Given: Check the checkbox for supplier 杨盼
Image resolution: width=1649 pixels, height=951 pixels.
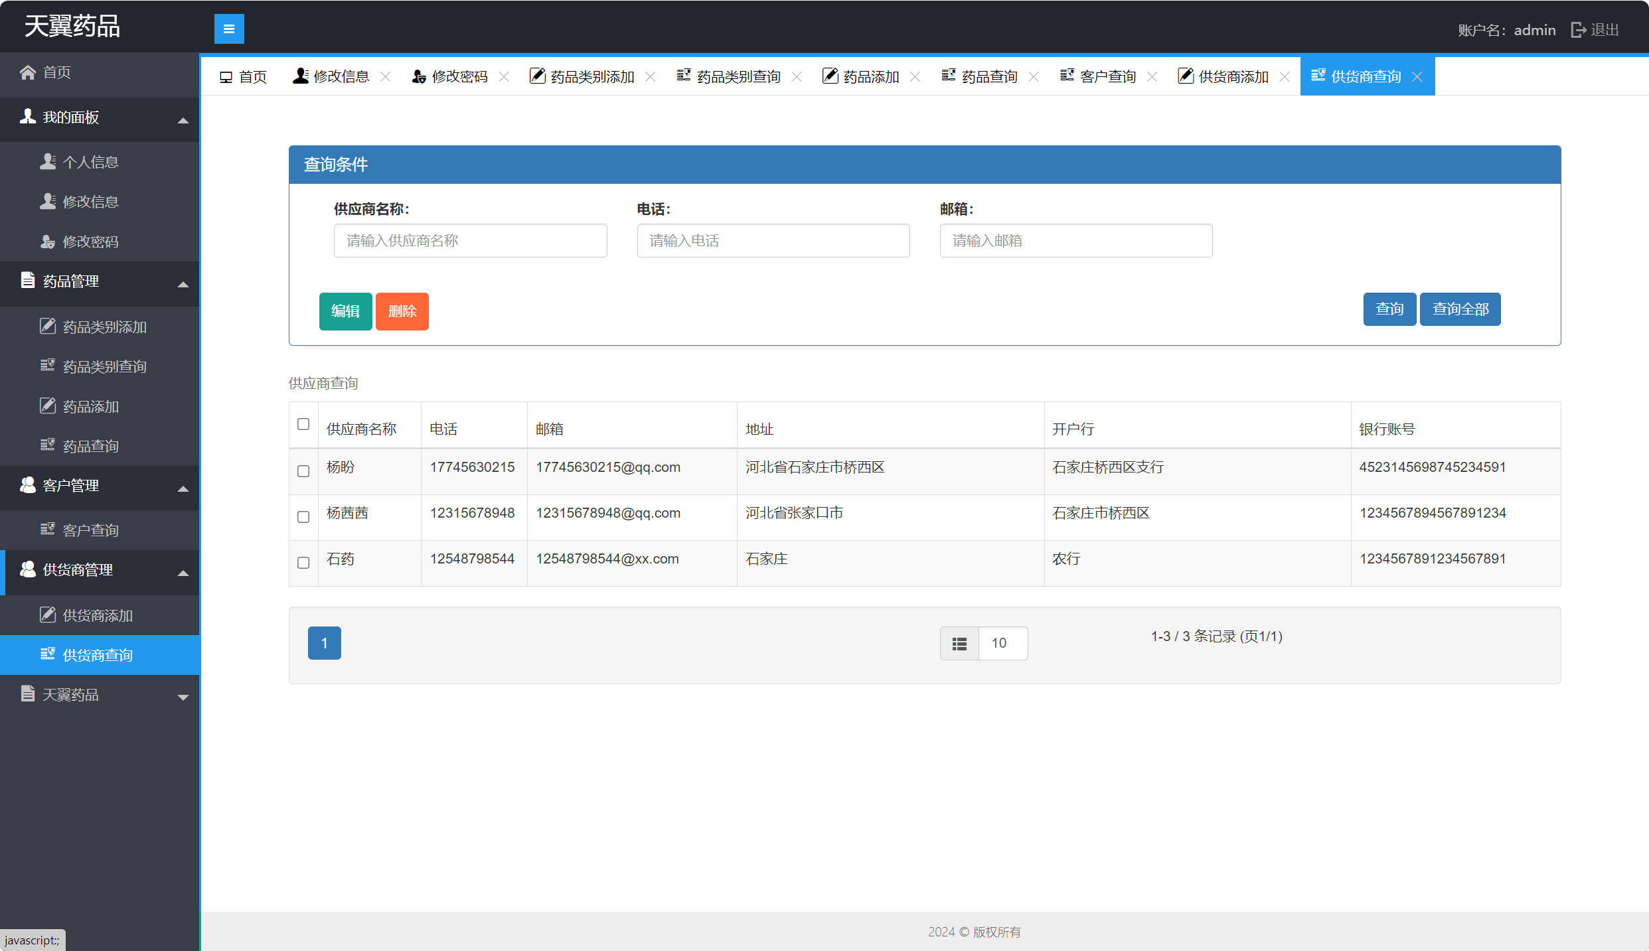Looking at the screenshot, I should click(x=303, y=471).
